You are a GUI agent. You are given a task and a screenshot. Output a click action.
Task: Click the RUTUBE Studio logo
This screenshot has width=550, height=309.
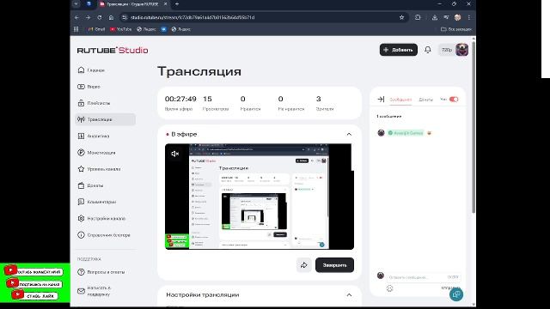point(113,50)
